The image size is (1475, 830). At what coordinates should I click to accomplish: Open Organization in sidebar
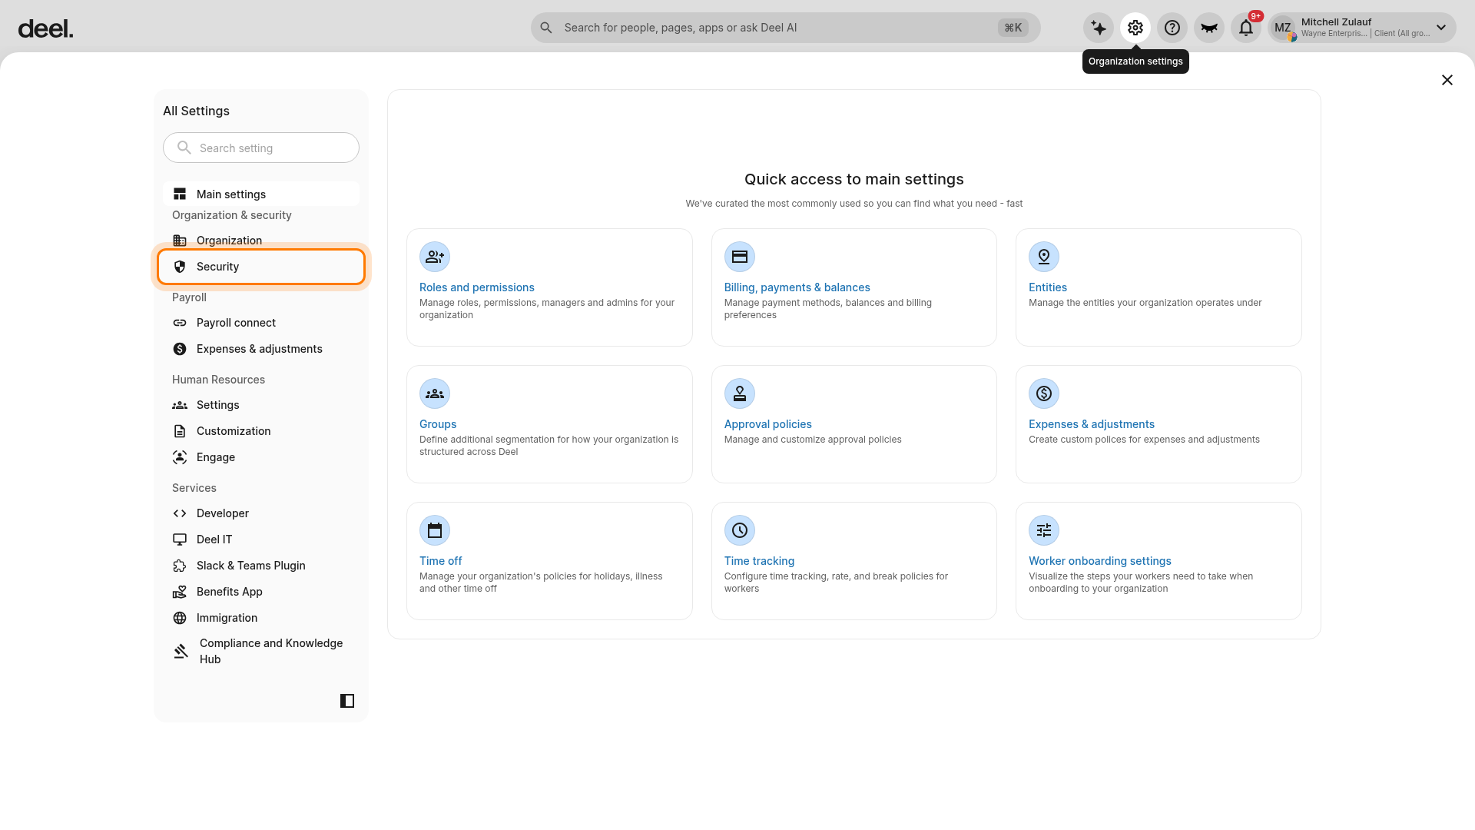261,241
